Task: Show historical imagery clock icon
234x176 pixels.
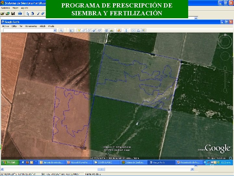Action: [106, 30]
